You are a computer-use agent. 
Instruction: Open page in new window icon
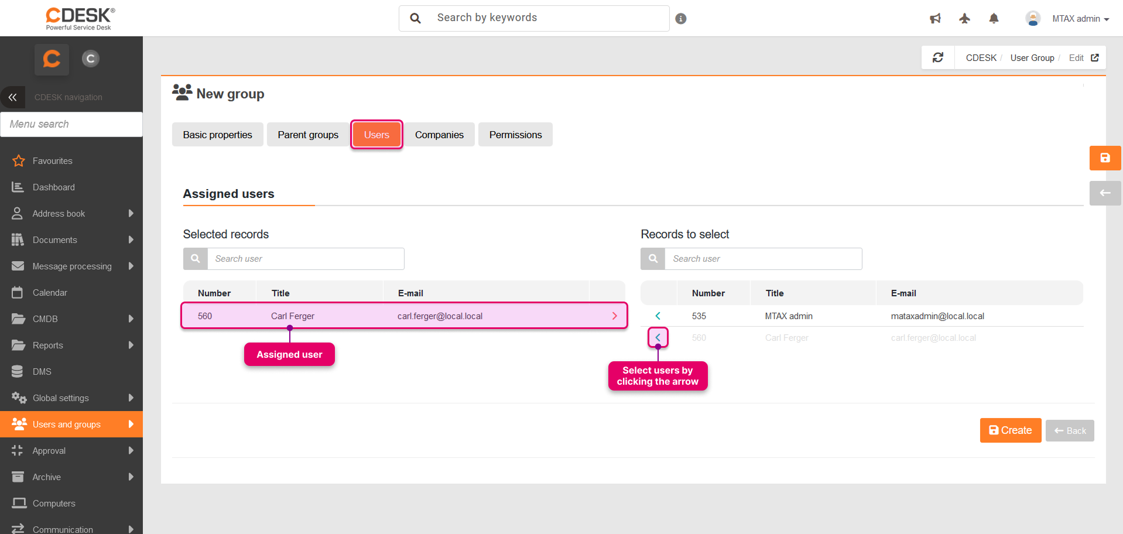[x=1095, y=57]
